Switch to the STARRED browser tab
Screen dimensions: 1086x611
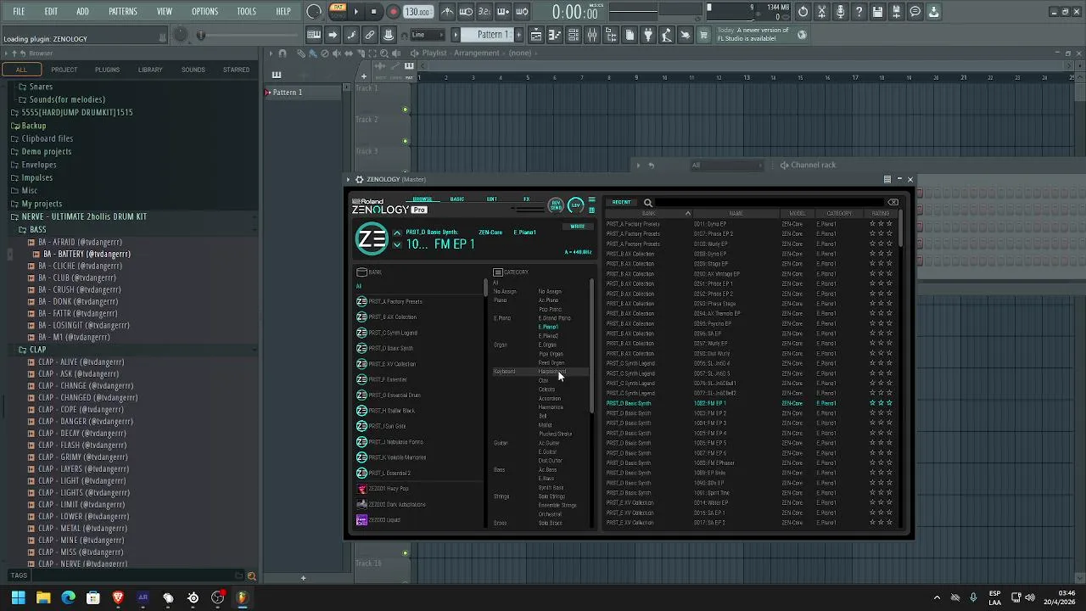[236, 70]
